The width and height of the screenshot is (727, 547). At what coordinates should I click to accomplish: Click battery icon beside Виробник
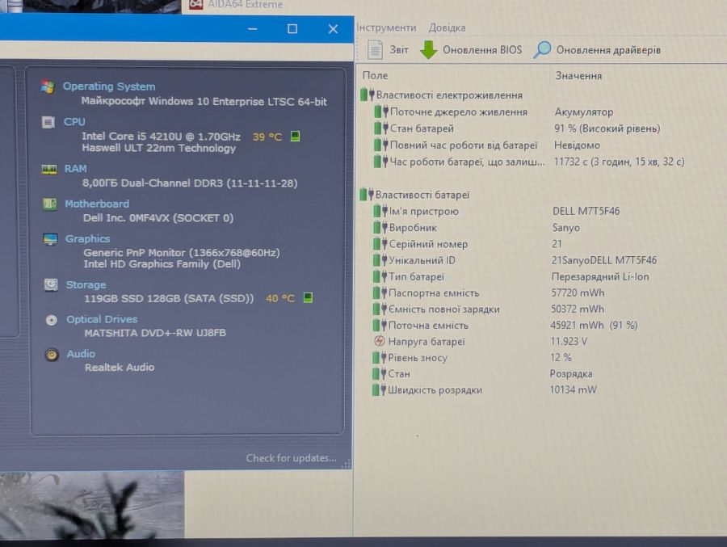pos(380,228)
